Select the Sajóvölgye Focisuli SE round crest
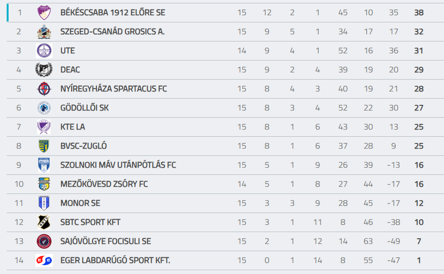This screenshot has height=274, width=444. pos(44,241)
